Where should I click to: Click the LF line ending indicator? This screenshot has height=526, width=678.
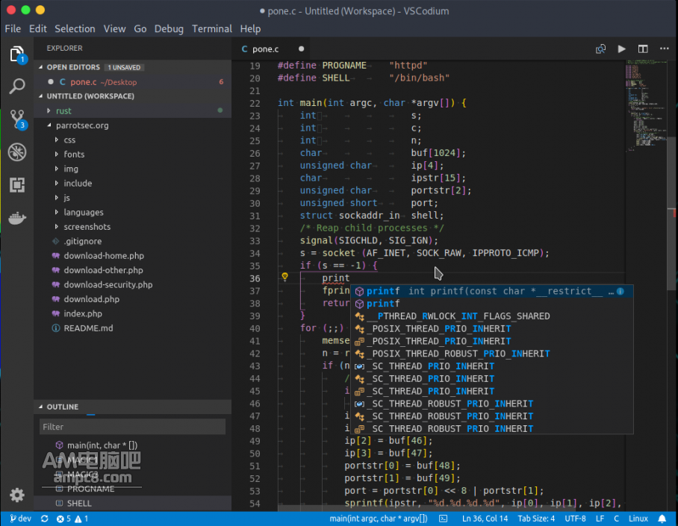tap(600, 519)
